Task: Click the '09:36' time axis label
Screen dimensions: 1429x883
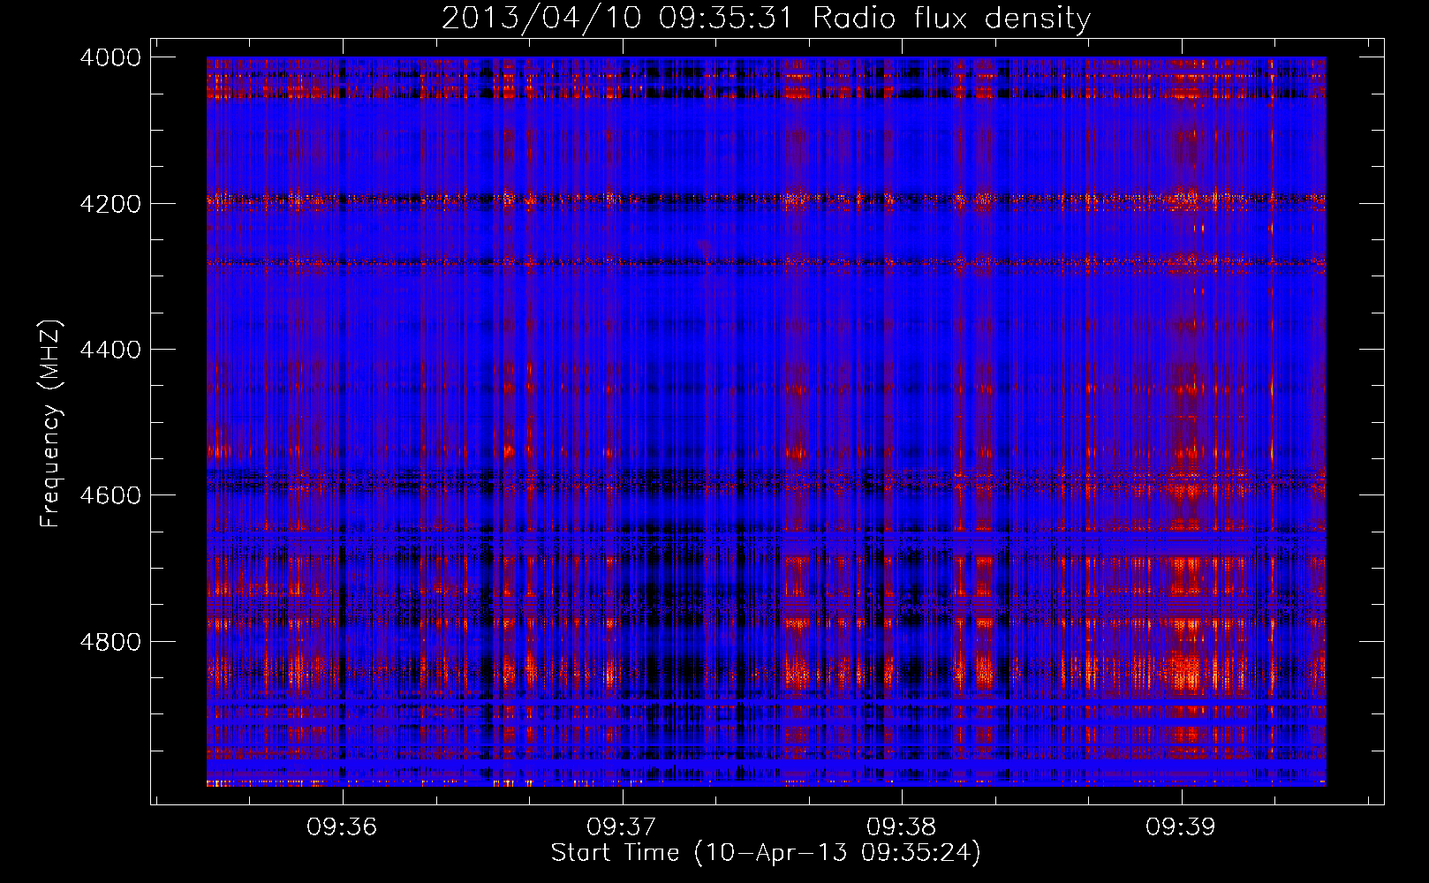Action: pyautogui.click(x=342, y=826)
